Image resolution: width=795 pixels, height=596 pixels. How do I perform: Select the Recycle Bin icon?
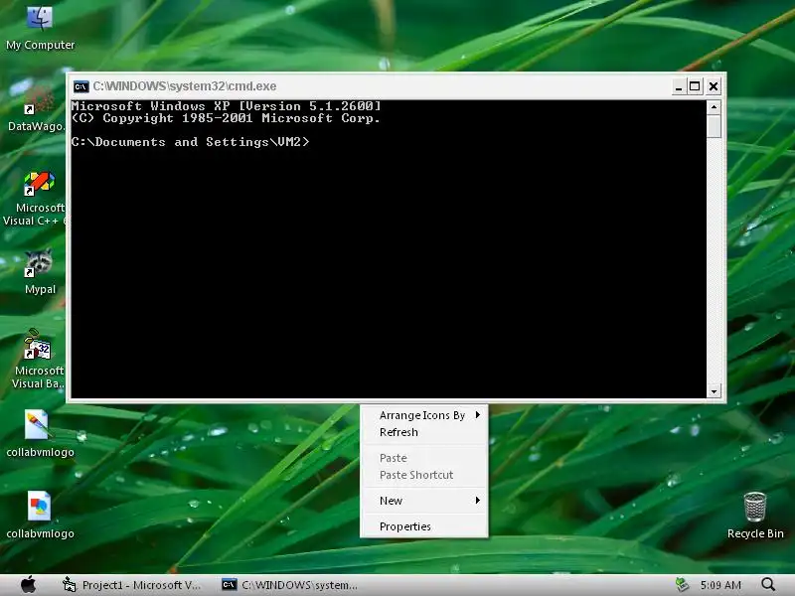pyautogui.click(x=755, y=516)
